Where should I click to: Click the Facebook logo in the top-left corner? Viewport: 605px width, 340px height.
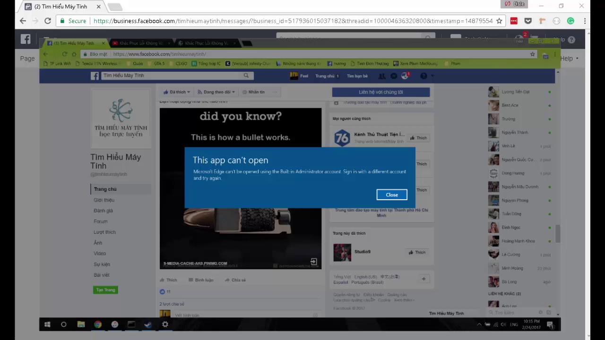(26, 39)
